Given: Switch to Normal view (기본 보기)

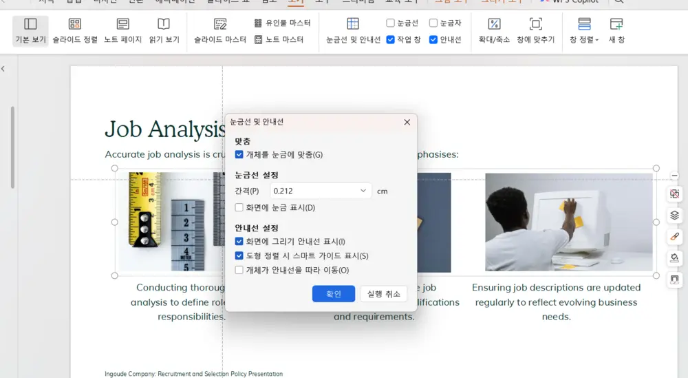Looking at the screenshot, I should (x=30, y=31).
